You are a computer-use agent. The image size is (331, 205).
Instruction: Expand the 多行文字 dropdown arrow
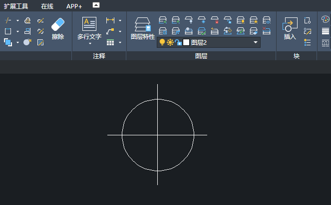(x=90, y=44)
